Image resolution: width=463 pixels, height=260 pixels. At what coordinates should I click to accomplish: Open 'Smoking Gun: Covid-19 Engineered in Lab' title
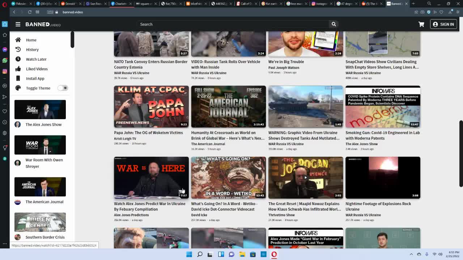pyautogui.click(x=383, y=135)
